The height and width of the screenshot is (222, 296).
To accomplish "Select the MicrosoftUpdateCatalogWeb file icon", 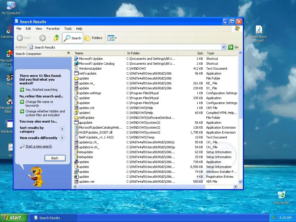I will (x=76, y=127).
